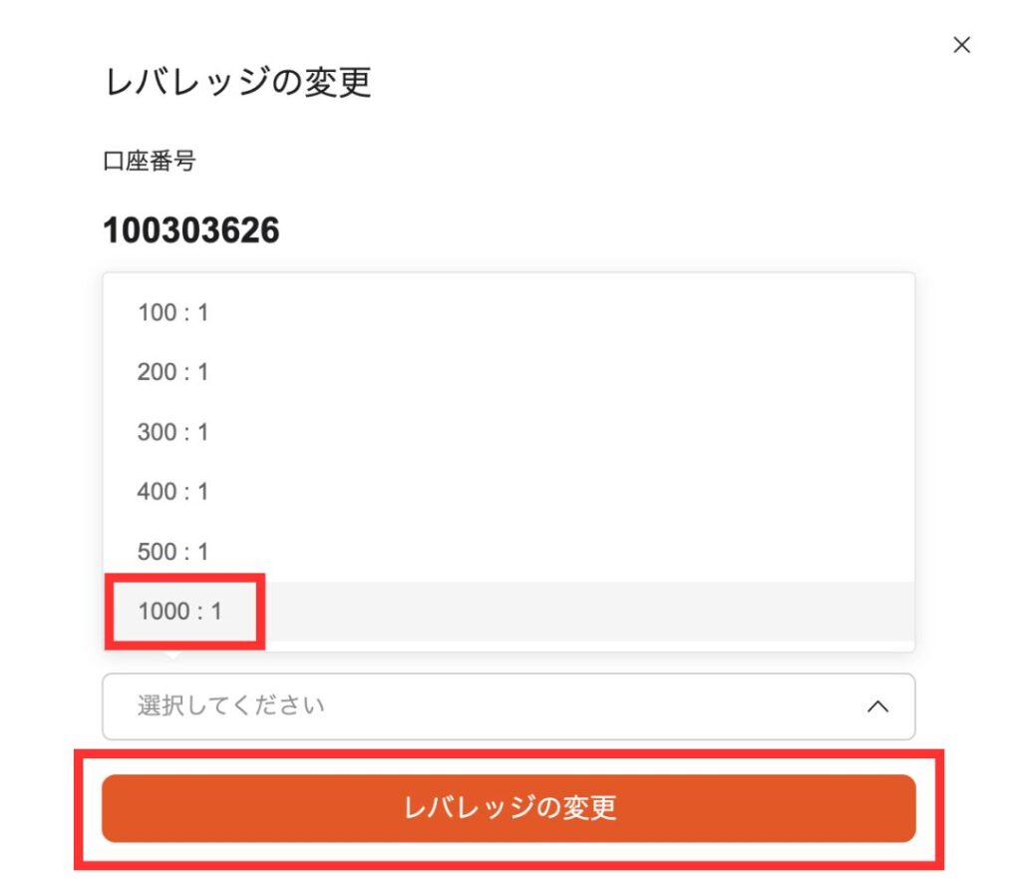Click inside the leverage selection input
The width and height of the screenshot is (1021, 889).
[x=399, y=705]
